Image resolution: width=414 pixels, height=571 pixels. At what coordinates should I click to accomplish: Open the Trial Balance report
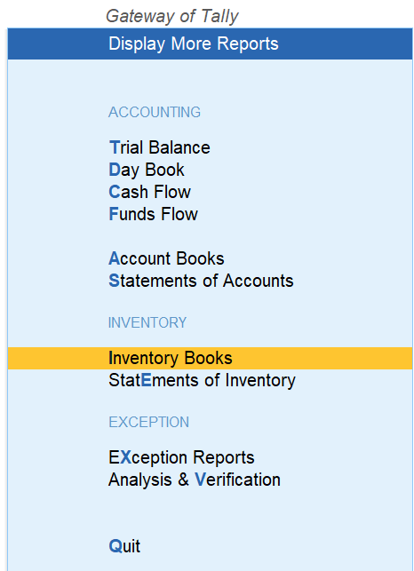[x=159, y=147]
